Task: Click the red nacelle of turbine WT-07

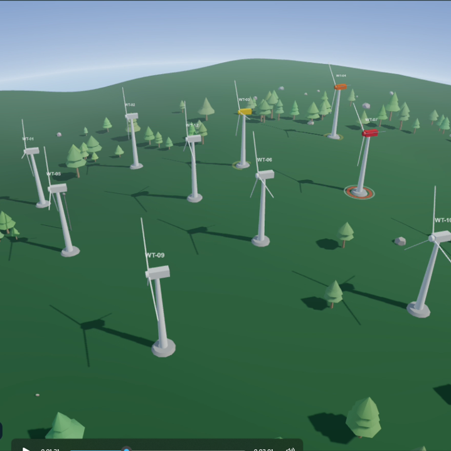Action: click(370, 133)
